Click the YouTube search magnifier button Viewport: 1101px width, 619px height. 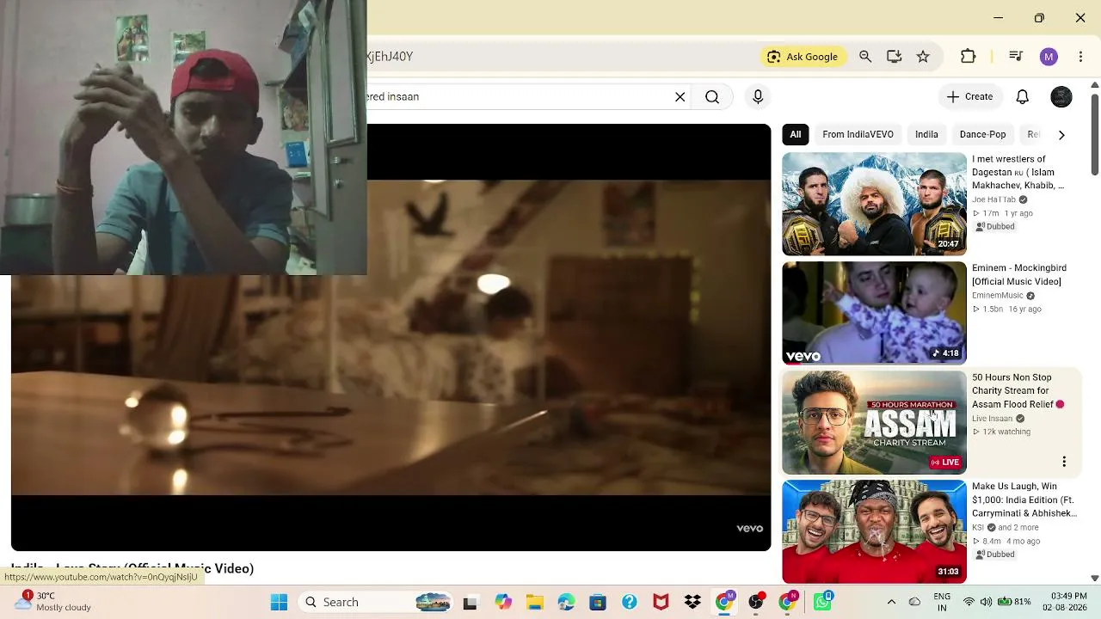712,97
